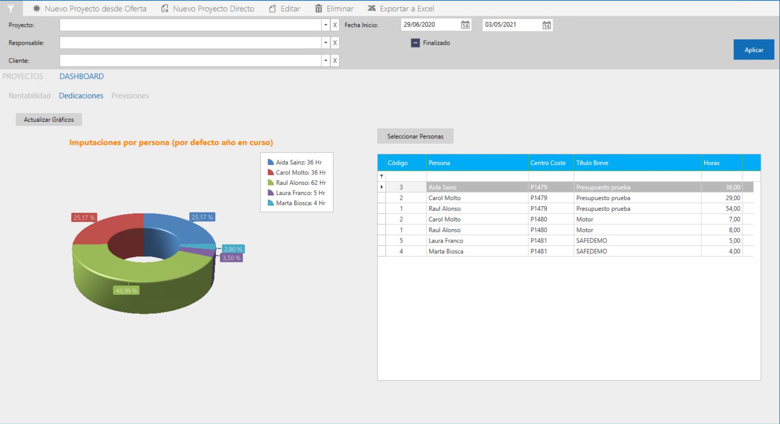
Task: Click the Eliminar trash icon
Action: click(x=319, y=9)
